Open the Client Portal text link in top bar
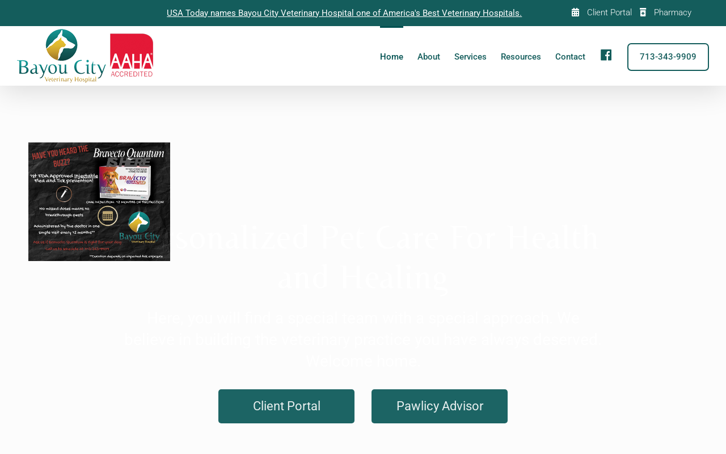This screenshot has width=726, height=454. (x=609, y=12)
